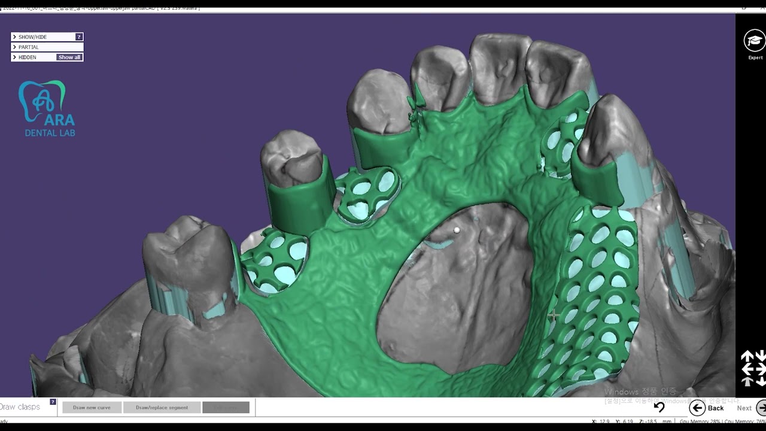Click the Gpu Memory 28% status
The width and height of the screenshot is (766, 431).
700,422
